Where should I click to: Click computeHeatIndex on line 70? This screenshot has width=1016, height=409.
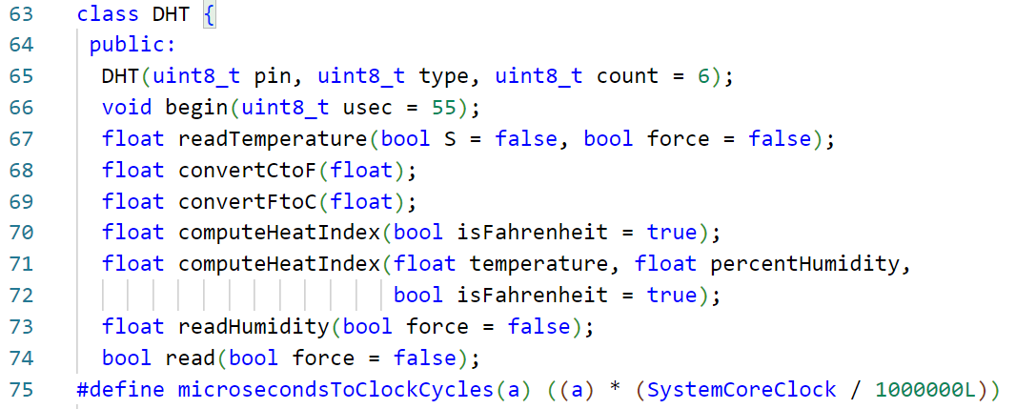point(278,233)
